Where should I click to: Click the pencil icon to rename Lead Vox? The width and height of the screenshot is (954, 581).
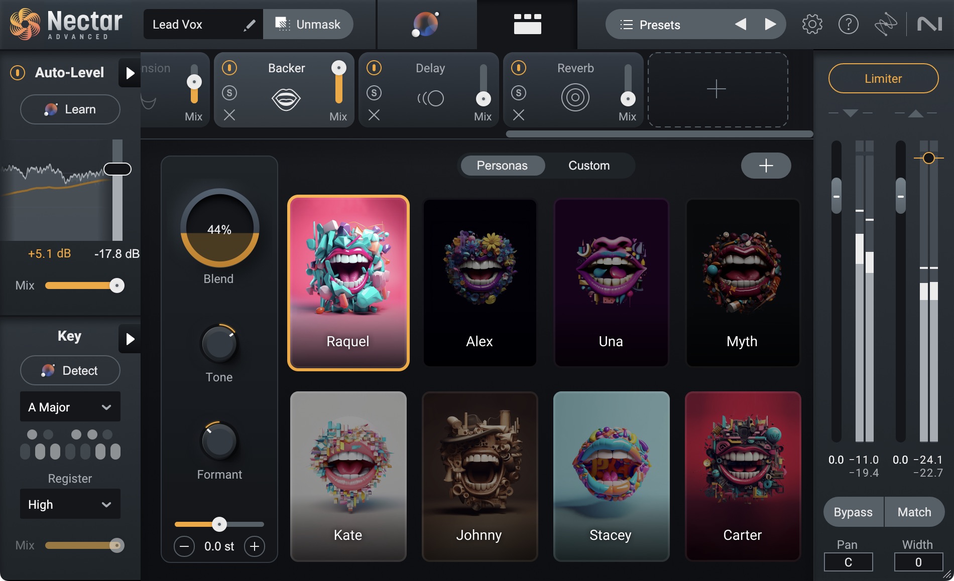[x=249, y=24]
